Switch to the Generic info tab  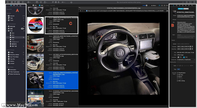pos(181,9)
